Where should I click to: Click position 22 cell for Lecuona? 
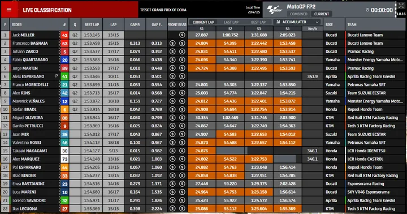click(x=5, y=208)
